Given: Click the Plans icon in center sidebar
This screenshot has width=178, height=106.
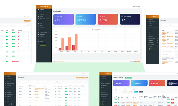Looking at the screenshot, I should point(38,25).
